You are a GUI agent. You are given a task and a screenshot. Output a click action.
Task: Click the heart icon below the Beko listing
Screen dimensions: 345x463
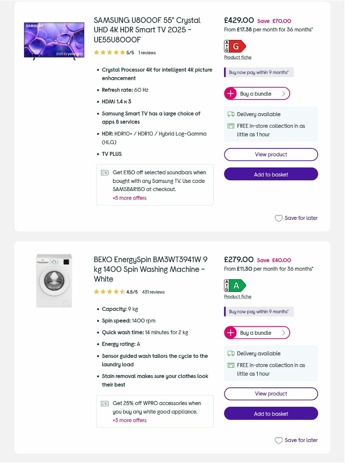[278, 440]
